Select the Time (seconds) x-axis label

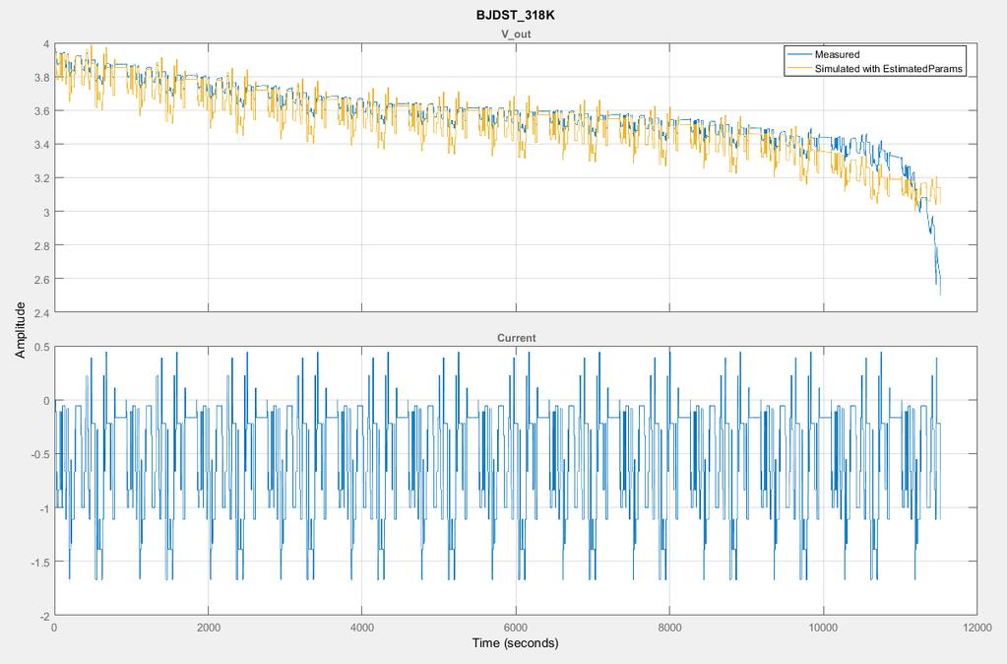click(516, 642)
